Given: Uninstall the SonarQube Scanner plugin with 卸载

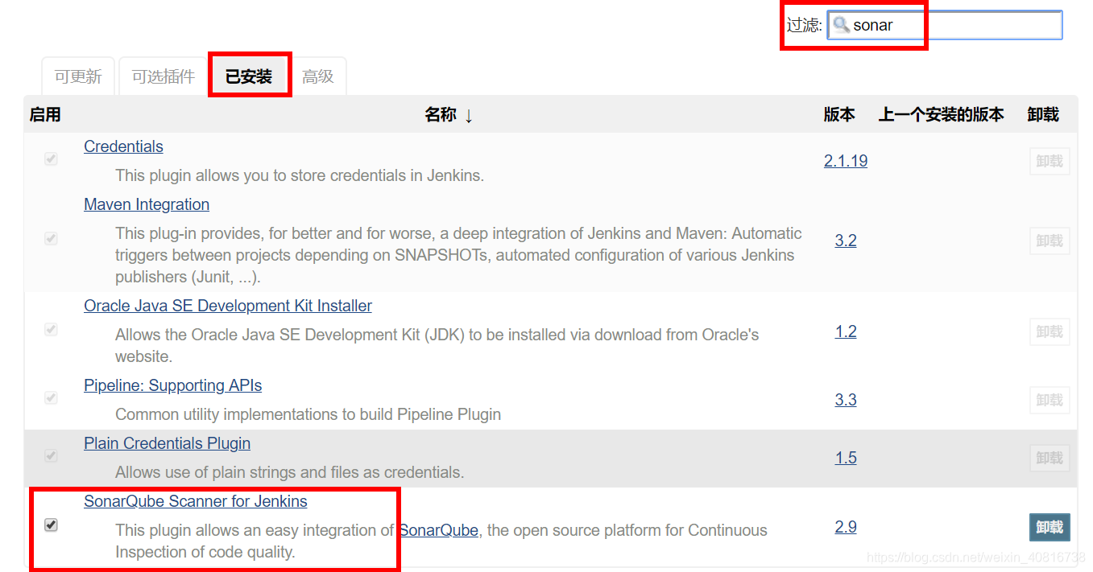Looking at the screenshot, I should click(1050, 527).
